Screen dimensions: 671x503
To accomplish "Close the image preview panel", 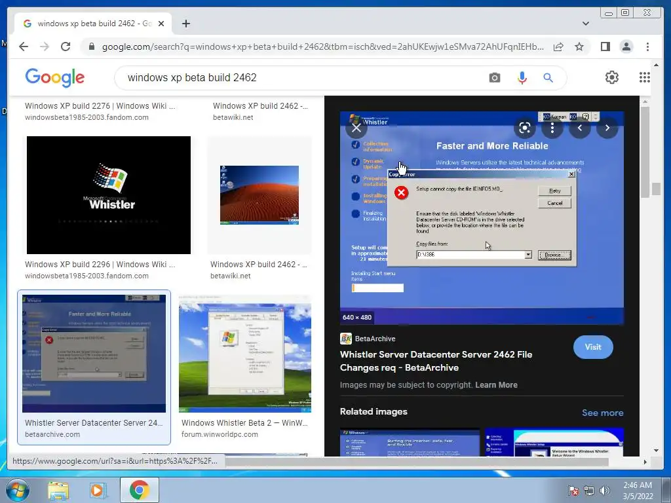I will [356, 128].
